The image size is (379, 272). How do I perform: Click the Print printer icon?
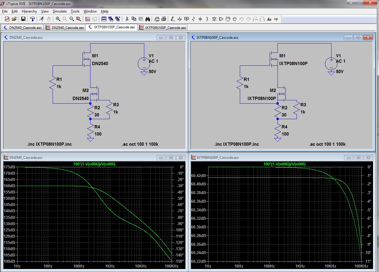tap(164, 19)
